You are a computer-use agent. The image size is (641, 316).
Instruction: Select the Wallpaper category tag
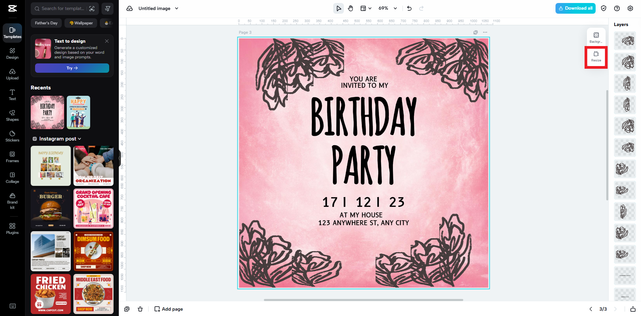[81, 23]
